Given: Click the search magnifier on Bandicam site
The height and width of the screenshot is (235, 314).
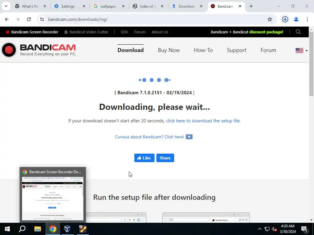Looking at the screenshot, I should (x=298, y=32).
